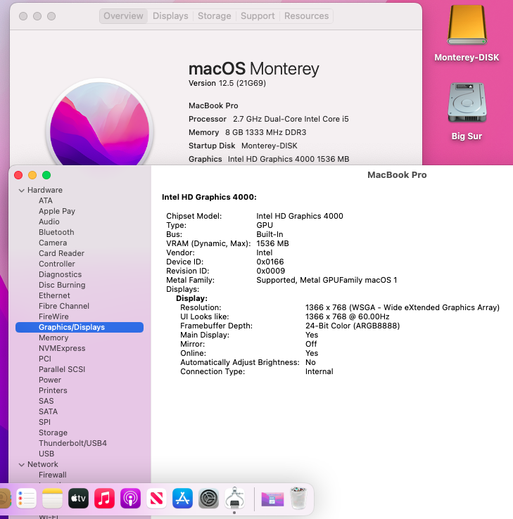Image resolution: width=513 pixels, height=519 pixels.
Task: Click the Version 12.5 (21G69) text
Action: (227, 83)
